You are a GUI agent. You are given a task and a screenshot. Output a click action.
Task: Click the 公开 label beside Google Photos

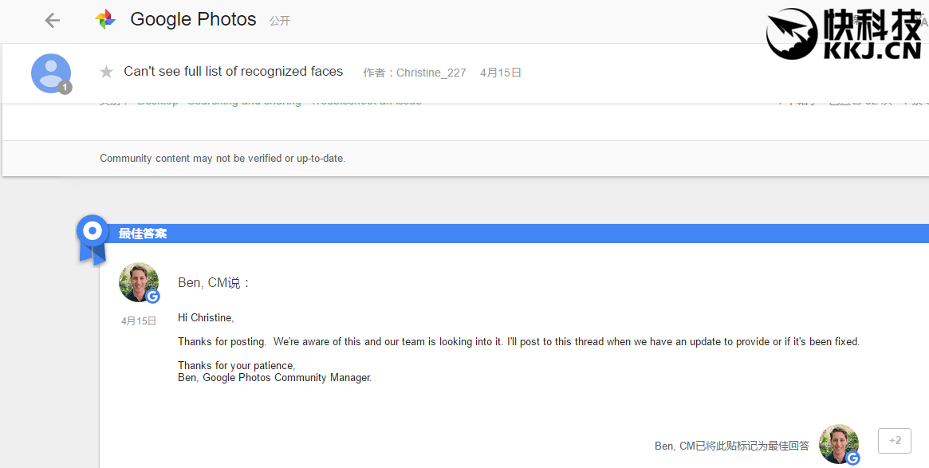[280, 21]
